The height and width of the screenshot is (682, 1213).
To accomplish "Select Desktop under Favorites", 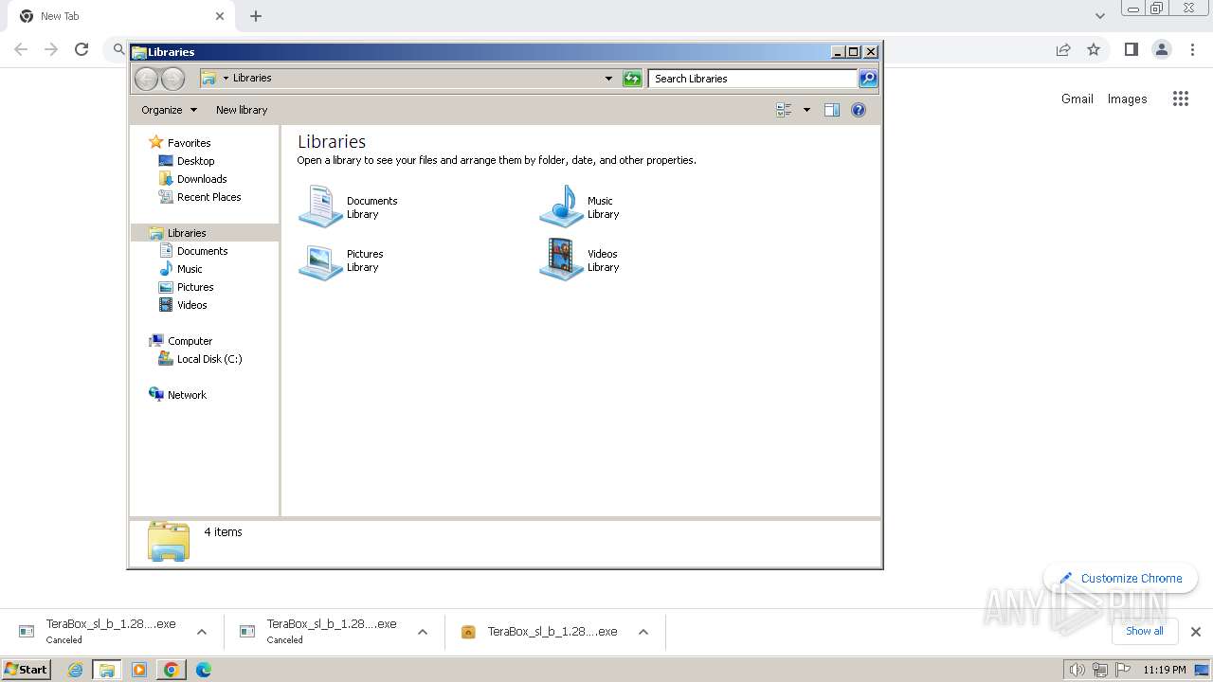I will (195, 161).
